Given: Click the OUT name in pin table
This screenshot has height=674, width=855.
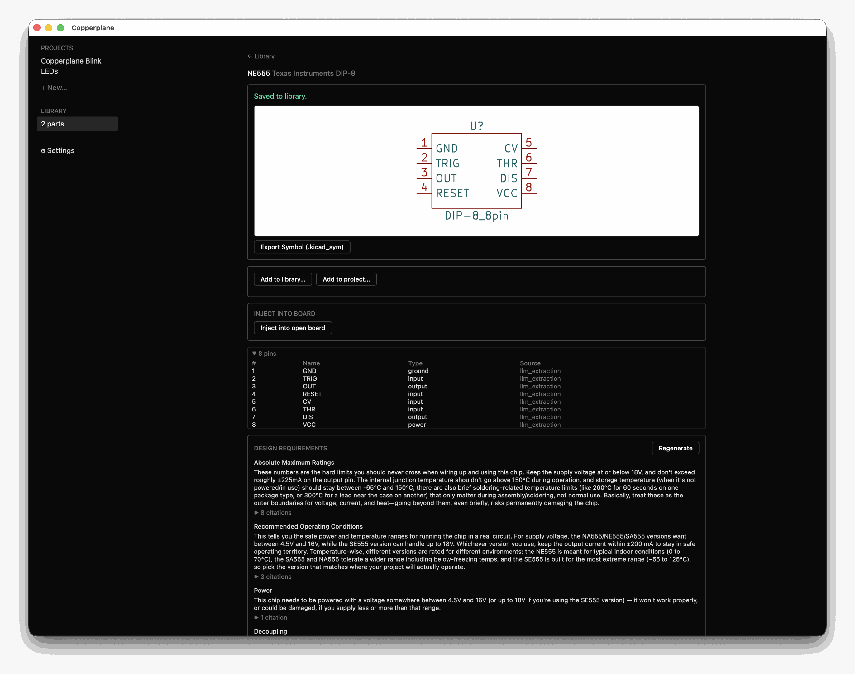Looking at the screenshot, I should pos(309,386).
